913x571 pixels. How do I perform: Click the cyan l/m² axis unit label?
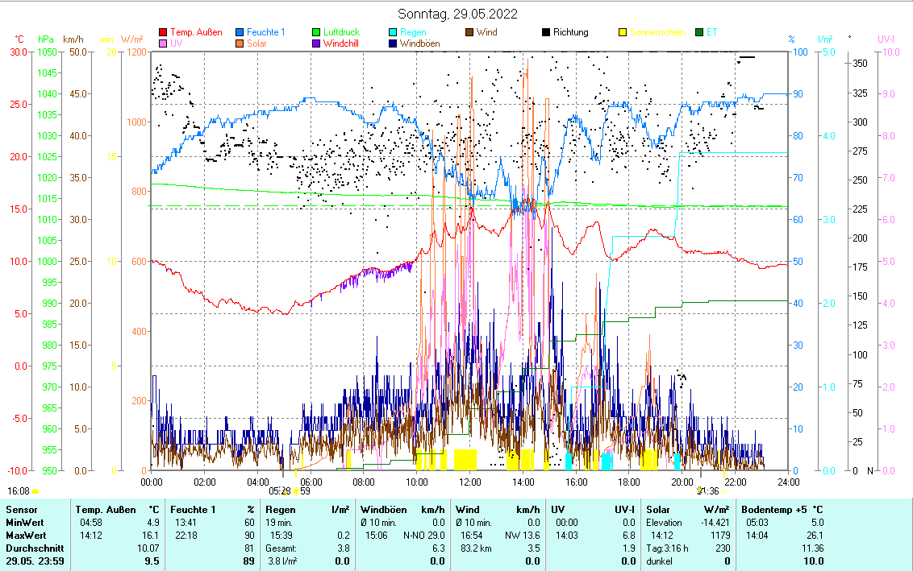click(825, 39)
